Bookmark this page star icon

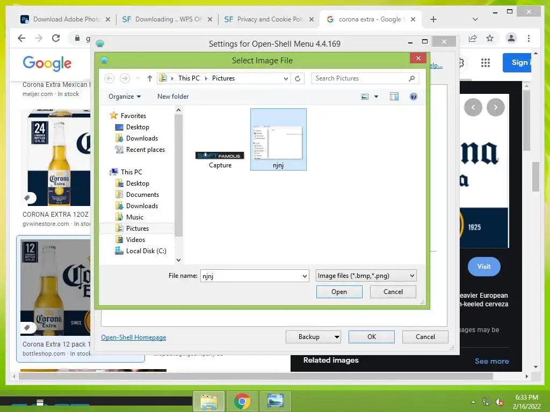[x=490, y=38]
